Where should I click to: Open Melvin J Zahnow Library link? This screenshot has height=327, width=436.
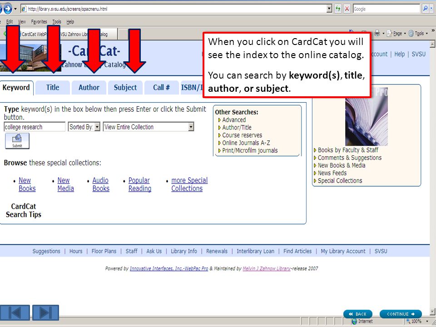pos(267,268)
